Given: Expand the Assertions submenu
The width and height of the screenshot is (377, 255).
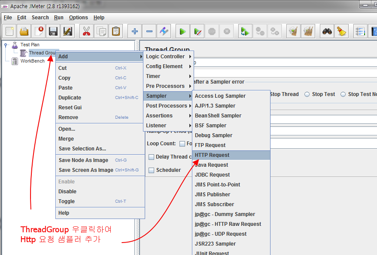Looking at the screenshot, I should click(168, 115).
